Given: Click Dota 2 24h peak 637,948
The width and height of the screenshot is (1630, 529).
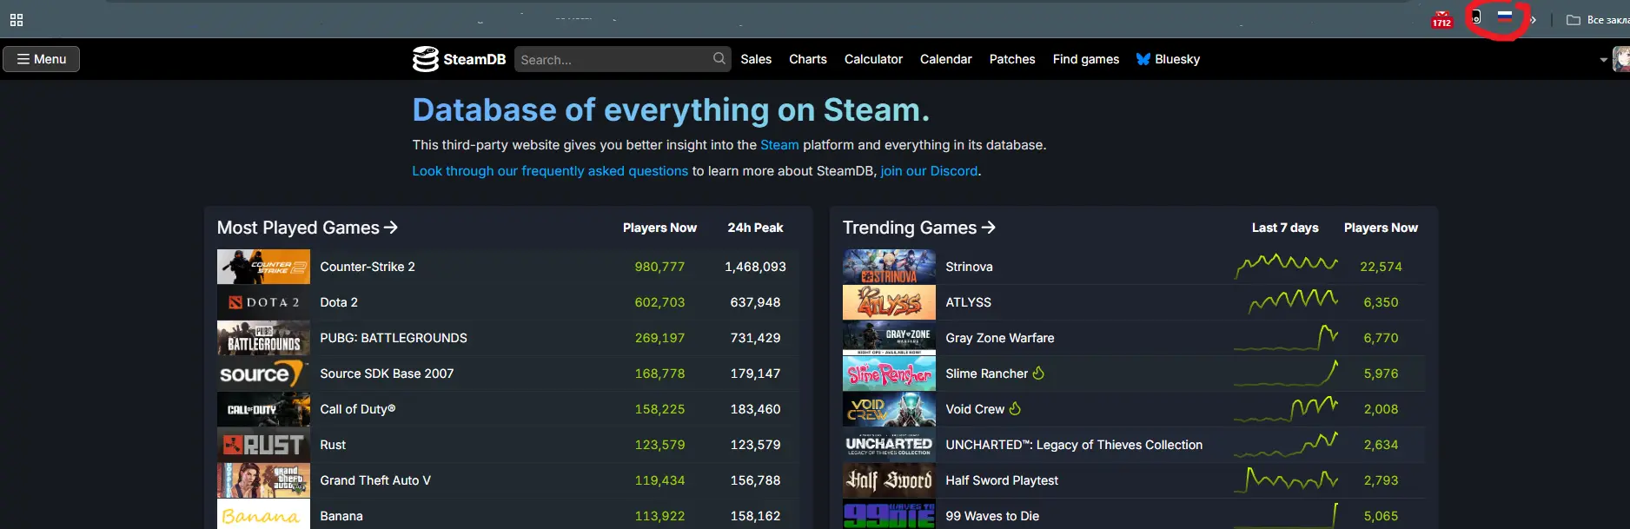Looking at the screenshot, I should click(x=755, y=302).
